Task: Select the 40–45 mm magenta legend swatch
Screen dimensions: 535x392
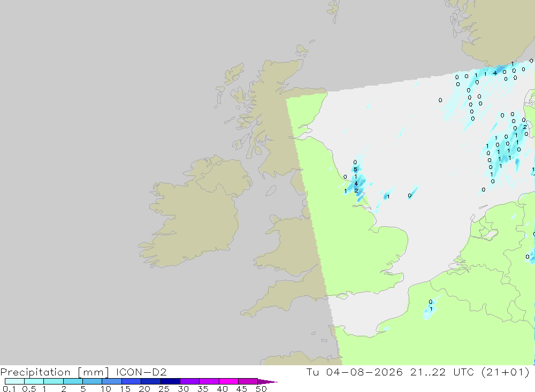Action: click(x=228, y=381)
